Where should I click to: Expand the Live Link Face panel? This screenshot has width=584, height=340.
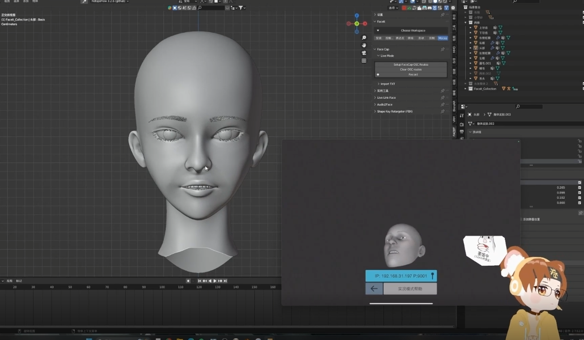pyautogui.click(x=386, y=97)
